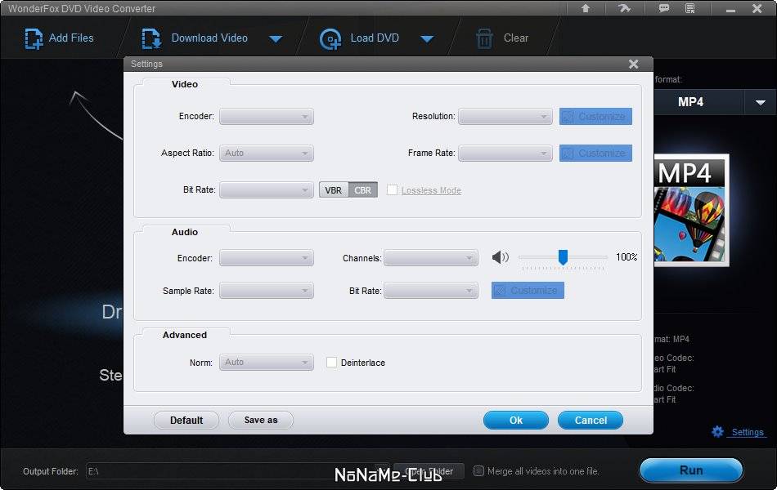Select VBR bit rate mode

(334, 190)
